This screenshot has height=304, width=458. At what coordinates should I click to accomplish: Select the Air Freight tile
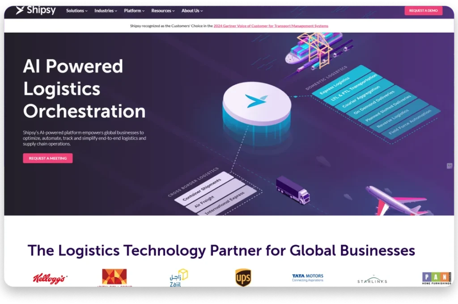(215, 196)
